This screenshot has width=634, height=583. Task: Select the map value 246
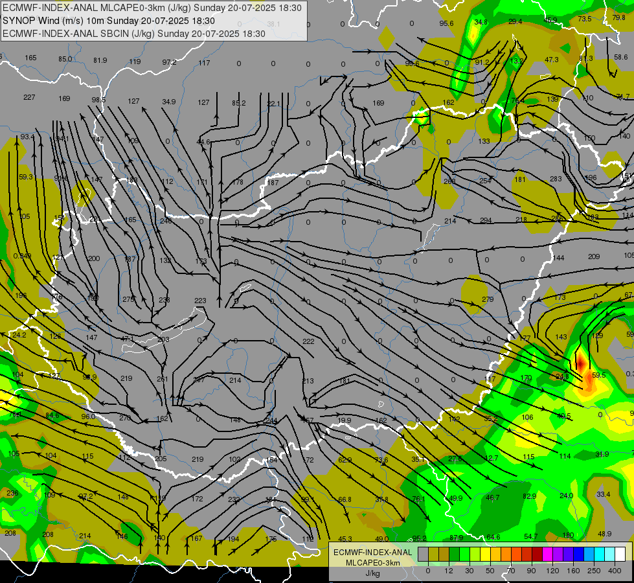pos(166,221)
